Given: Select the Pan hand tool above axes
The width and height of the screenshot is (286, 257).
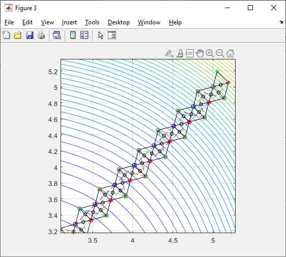Looking at the screenshot, I should point(199,53).
